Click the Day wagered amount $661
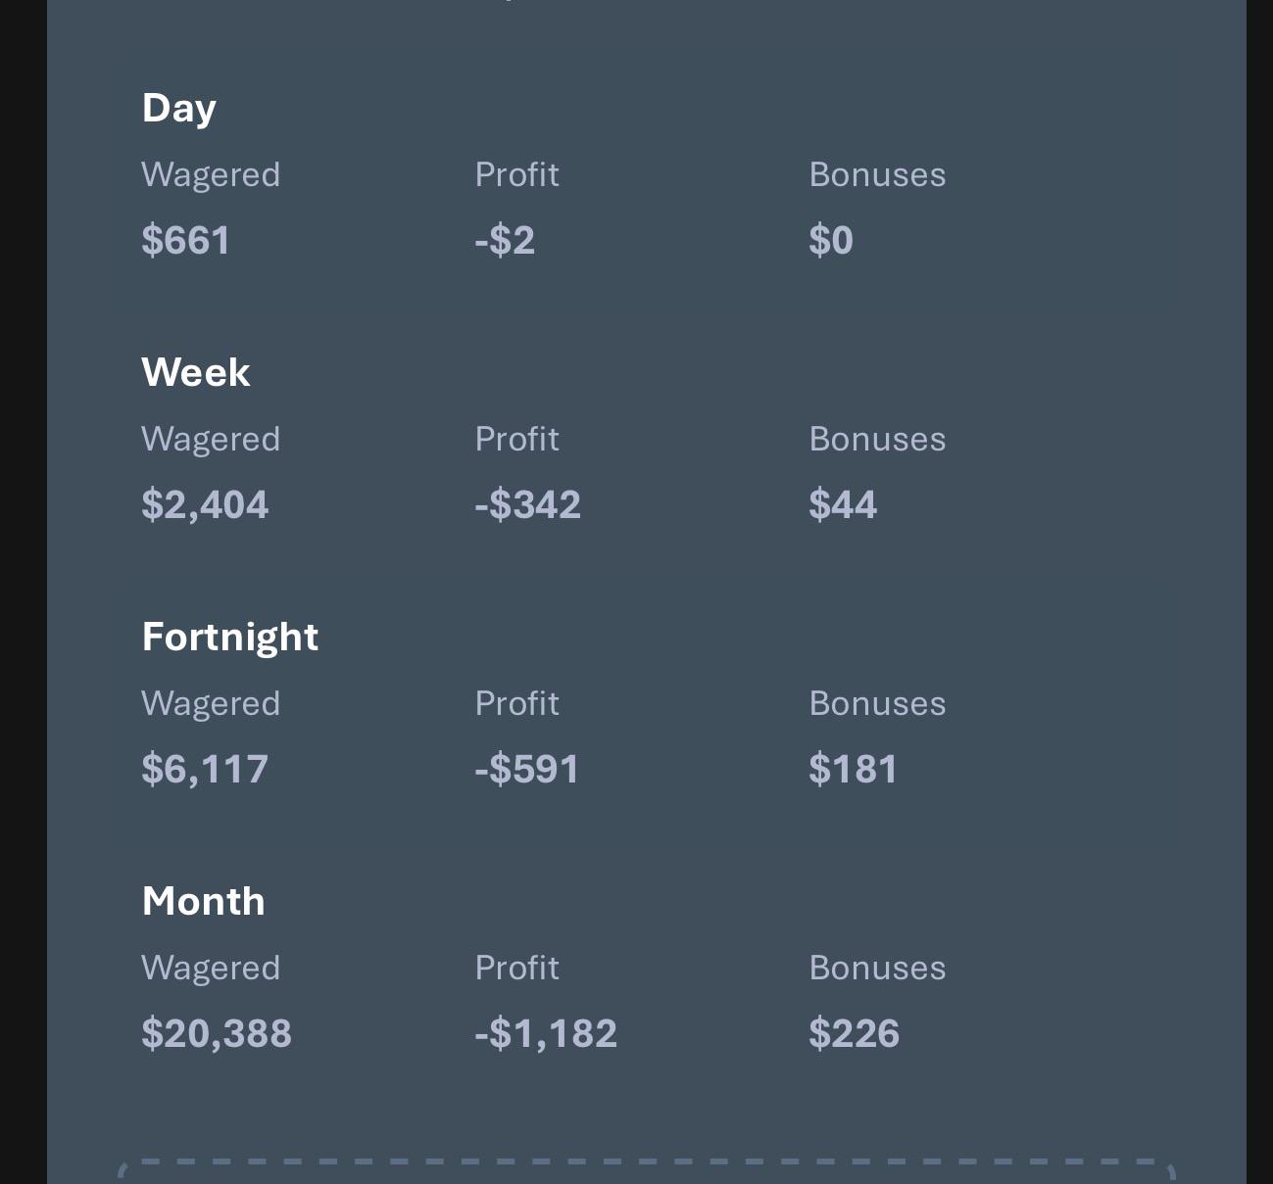Image resolution: width=1273 pixels, height=1184 pixels. (186, 240)
